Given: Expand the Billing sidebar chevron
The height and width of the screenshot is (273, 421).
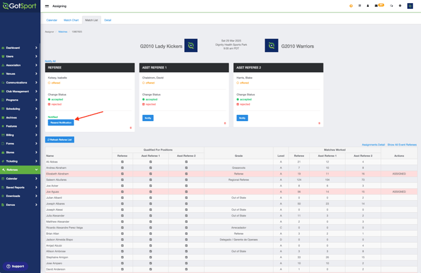Looking at the screenshot, I should pyautogui.click(x=36, y=135).
